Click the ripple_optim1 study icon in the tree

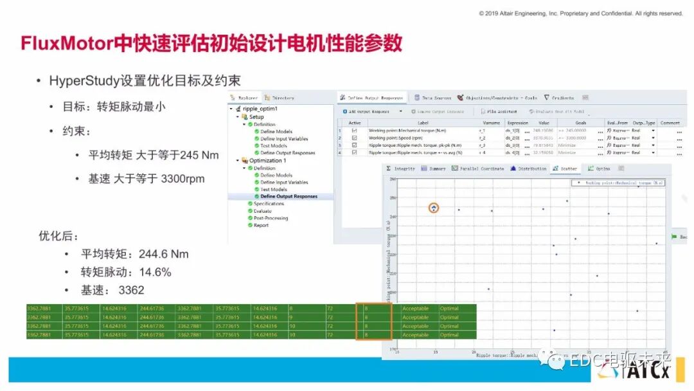(x=238, y=109)
